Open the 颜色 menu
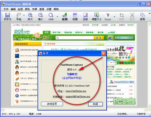Image resolution: width=151 pixels, height=117 pixels. coord(27,9)
